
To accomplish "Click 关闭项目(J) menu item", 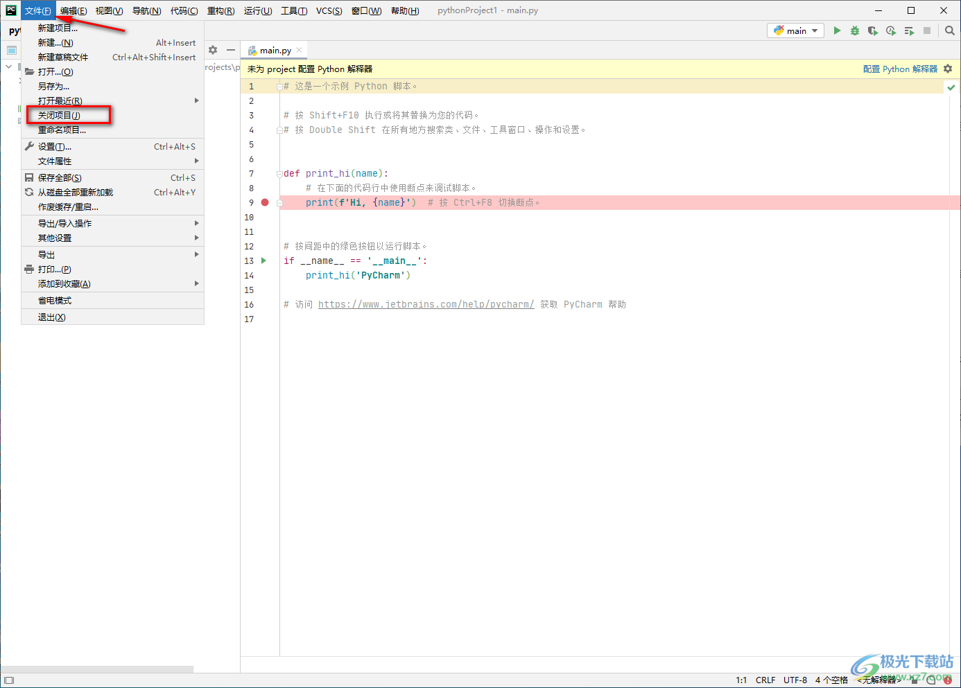I will (x=113, y=115).
